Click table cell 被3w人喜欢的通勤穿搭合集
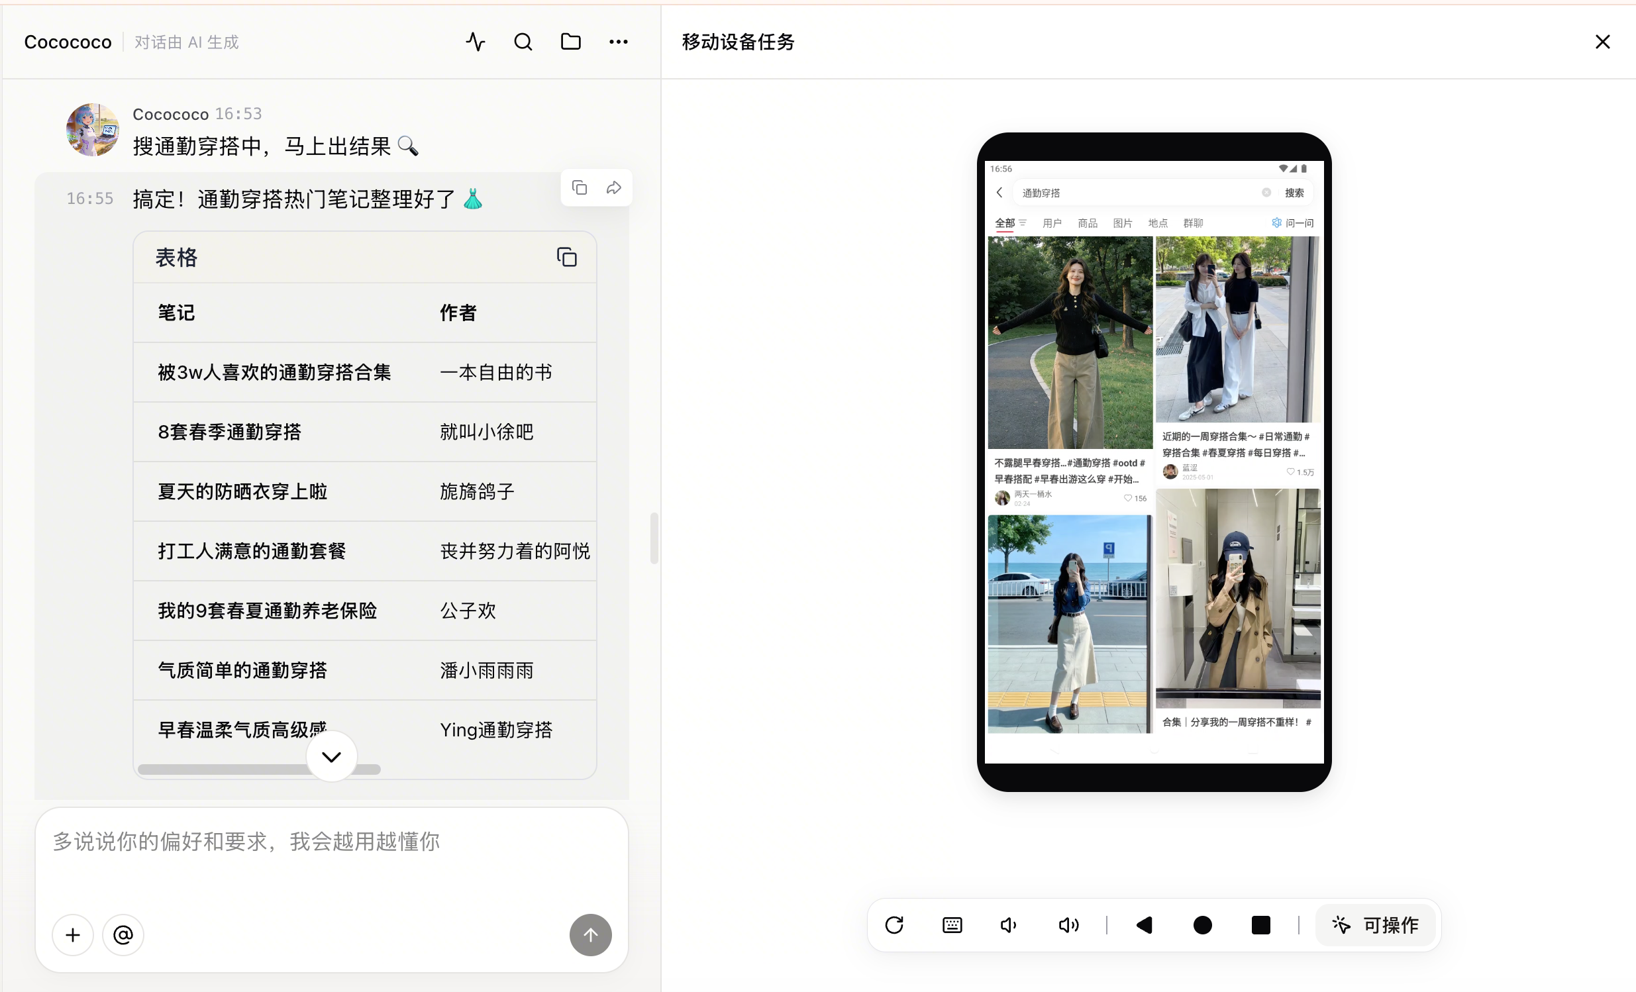This screenshot has height=992, width=1636. (x=274, y=373)
